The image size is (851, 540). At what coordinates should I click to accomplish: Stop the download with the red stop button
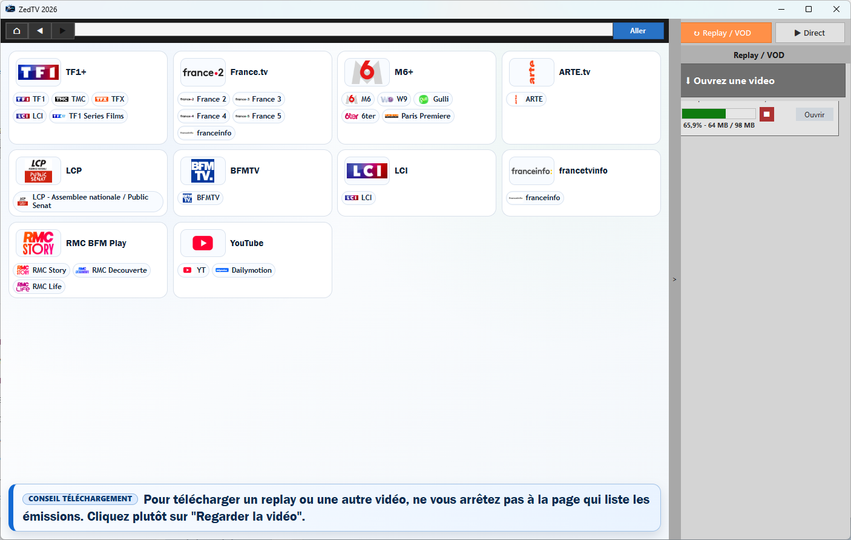click(766, 114)
